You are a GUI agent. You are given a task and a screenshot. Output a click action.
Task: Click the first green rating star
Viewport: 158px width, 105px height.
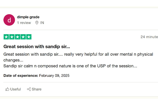[x=6, y=37]
